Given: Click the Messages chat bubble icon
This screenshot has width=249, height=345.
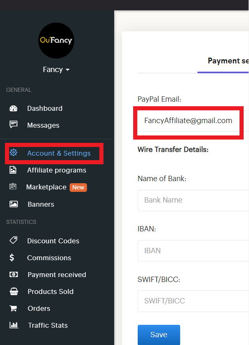Looking at the screenshot, I should tap(13, 125).
